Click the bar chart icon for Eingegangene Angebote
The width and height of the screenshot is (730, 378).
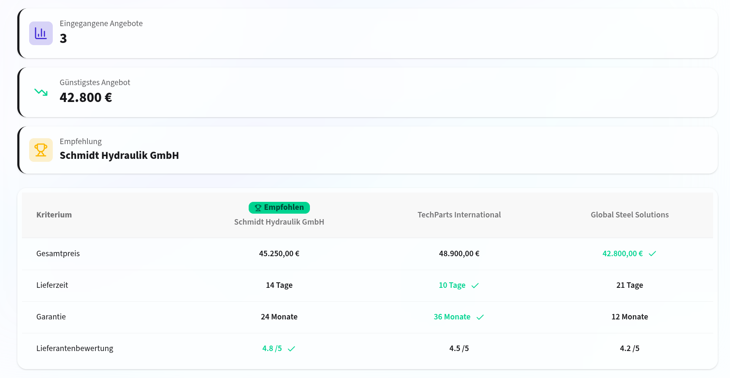click(41, 33)
